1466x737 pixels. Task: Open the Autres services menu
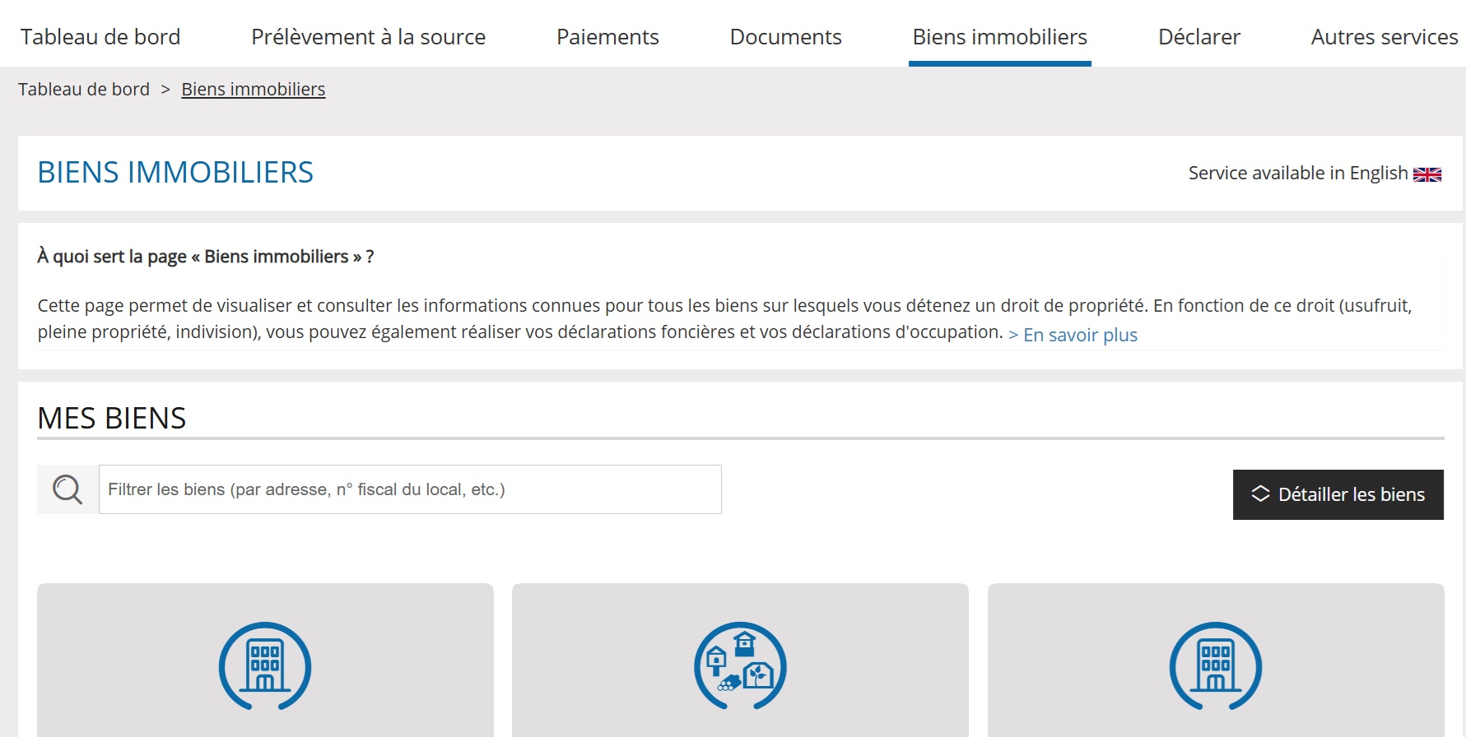[1384, 37]
